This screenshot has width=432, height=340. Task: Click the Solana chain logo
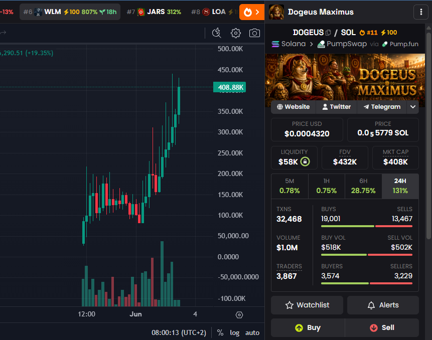pos(275,44)
